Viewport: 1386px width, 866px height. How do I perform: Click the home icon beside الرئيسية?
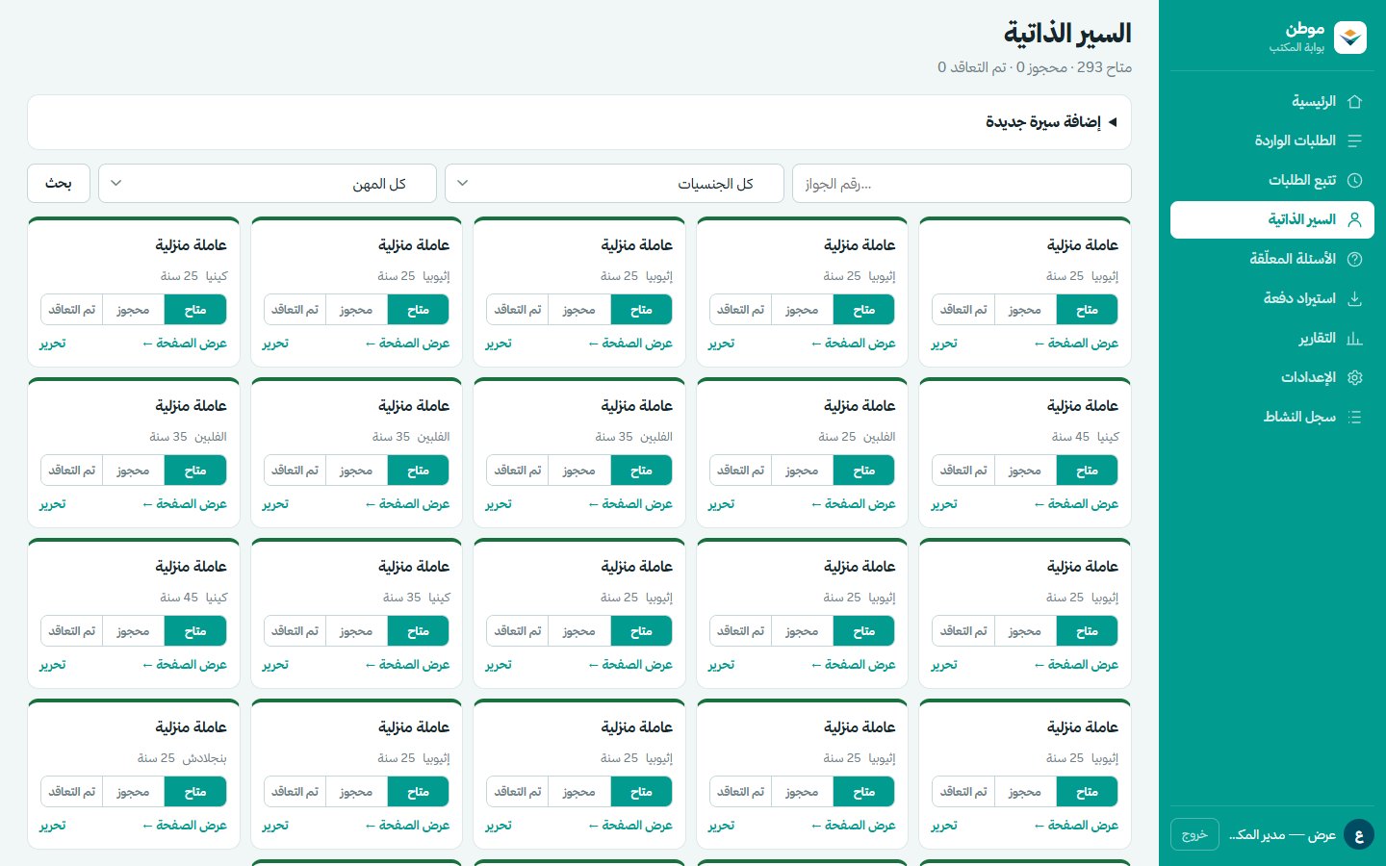1354,101
